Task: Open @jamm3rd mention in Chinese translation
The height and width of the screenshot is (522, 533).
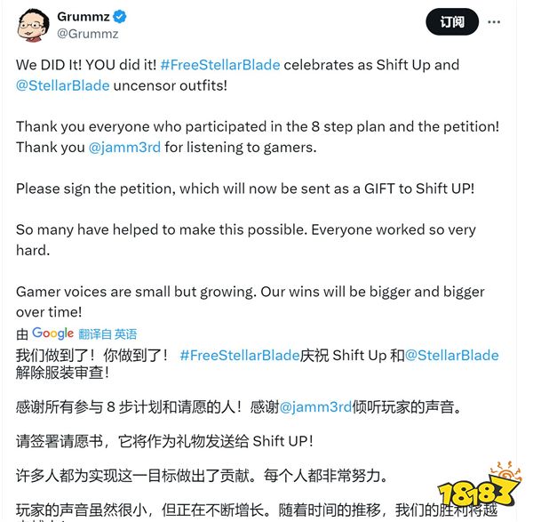Action: pyautogui.click(x=315, y=407)
